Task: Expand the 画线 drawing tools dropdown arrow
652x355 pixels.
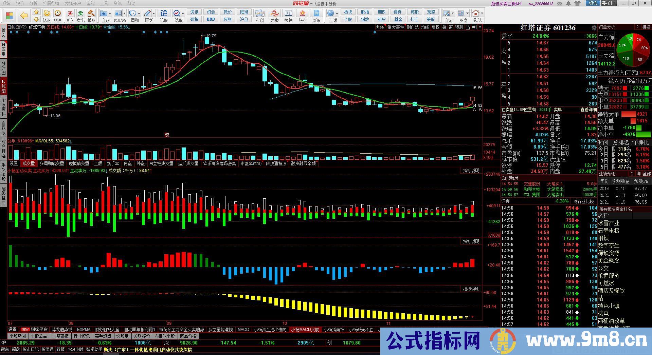Action: click(x=154, y=14)
